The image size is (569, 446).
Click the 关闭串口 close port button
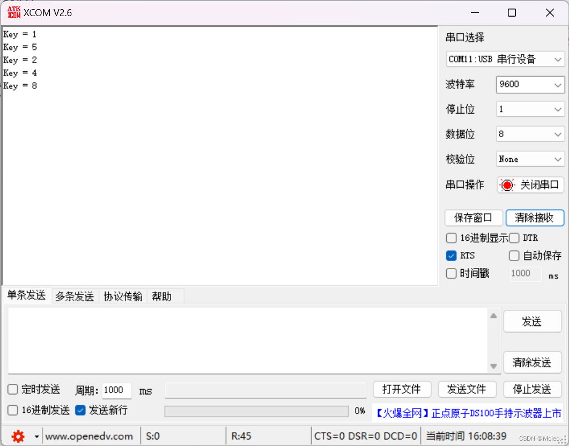pyautogui.click(x=530, y=184)
